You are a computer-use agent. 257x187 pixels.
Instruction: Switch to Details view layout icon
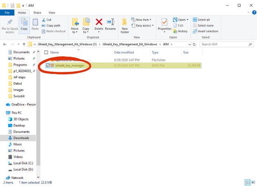[x=247, y=182]
